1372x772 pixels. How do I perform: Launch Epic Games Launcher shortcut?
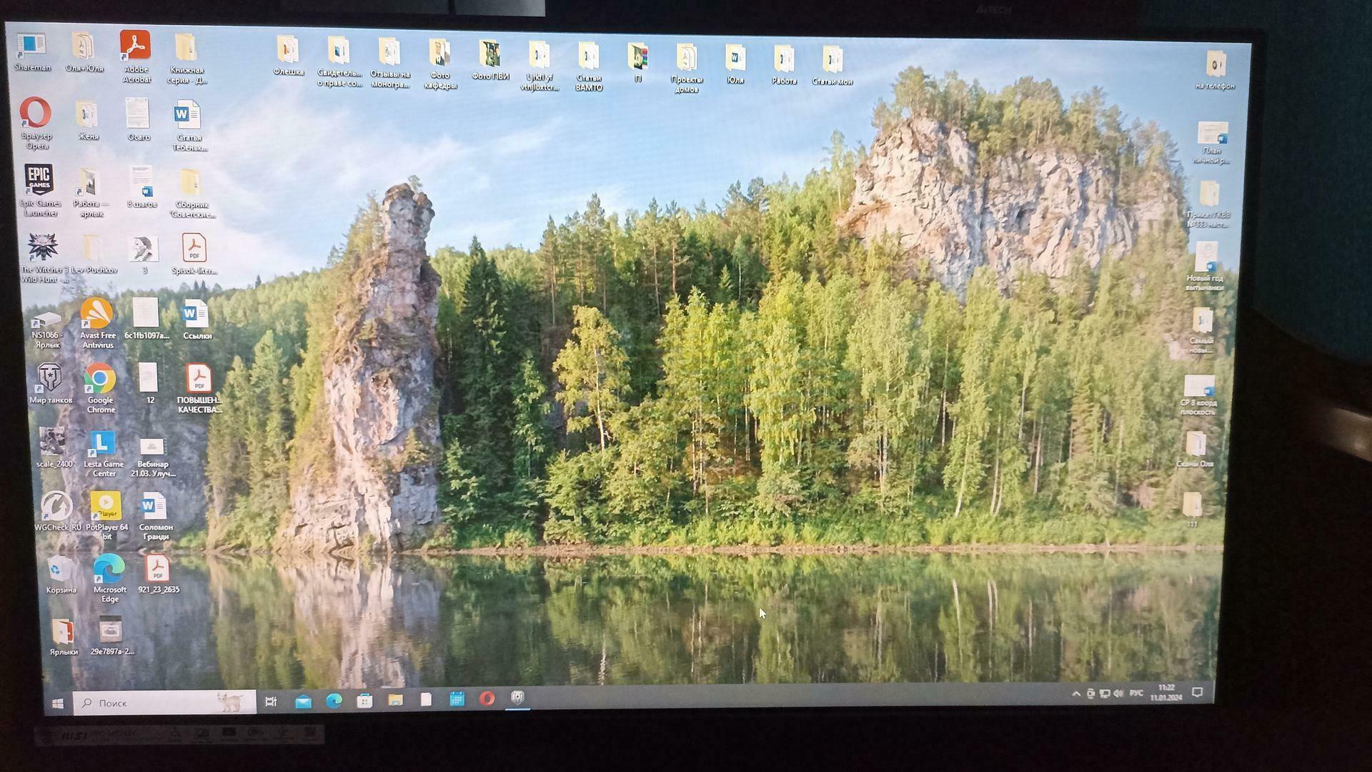39,190
